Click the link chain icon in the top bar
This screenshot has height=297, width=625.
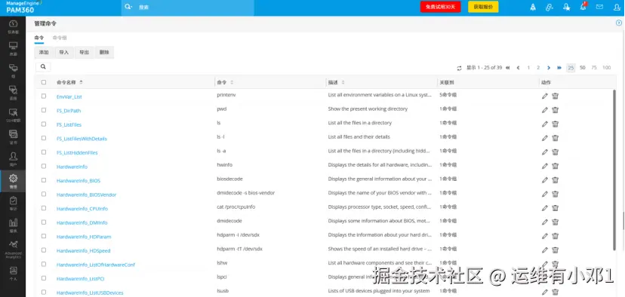[550, 8]
